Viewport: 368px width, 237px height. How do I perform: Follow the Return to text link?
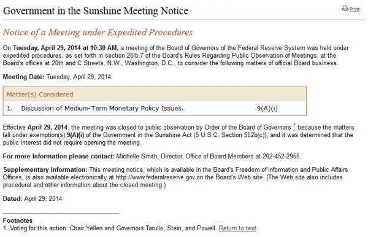click(237, 228)
